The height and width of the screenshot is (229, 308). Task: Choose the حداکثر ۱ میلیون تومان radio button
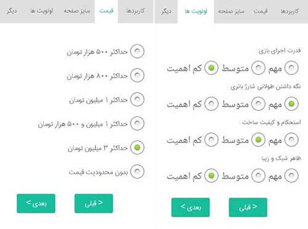pos(137,99)
